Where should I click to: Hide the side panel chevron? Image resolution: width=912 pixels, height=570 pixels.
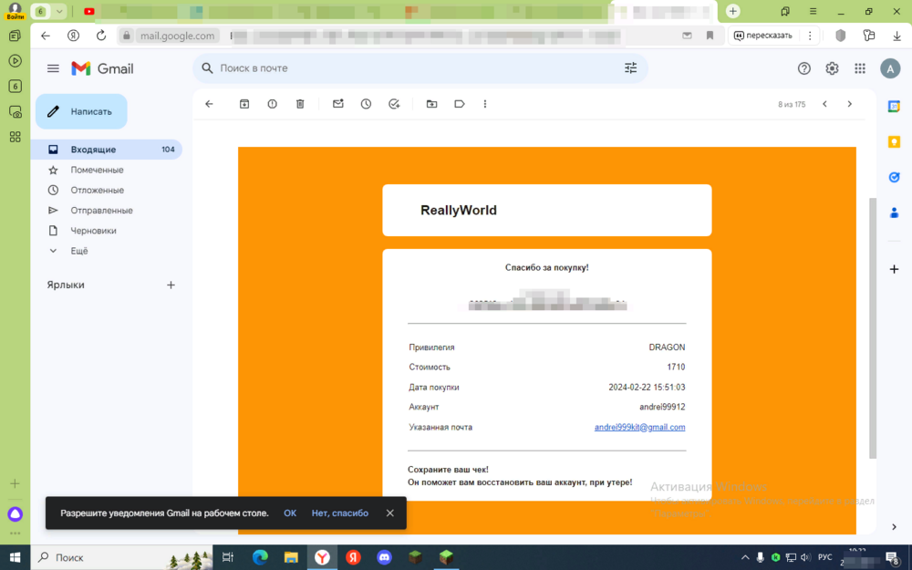click(894, 527)
